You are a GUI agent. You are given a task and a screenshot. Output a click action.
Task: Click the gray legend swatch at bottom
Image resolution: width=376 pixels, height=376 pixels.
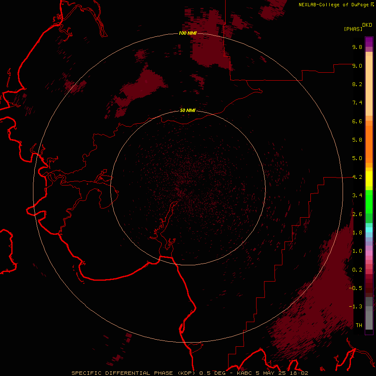[x=369, y=320]
